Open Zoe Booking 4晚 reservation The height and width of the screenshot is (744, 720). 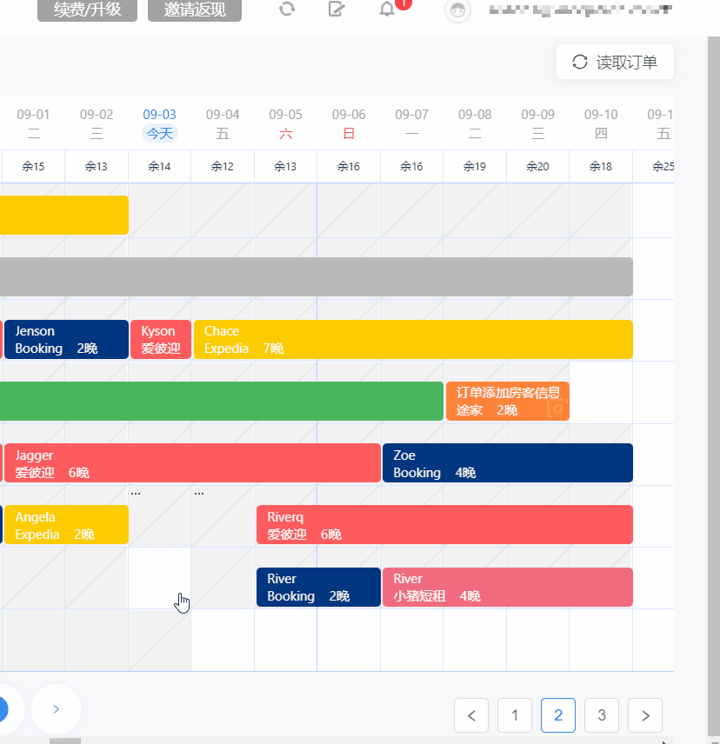click(508, 463)
